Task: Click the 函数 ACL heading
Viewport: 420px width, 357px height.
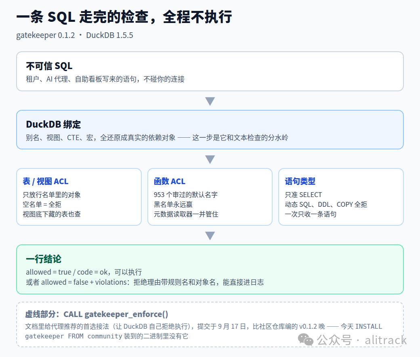Action: [x=170, y=181]
